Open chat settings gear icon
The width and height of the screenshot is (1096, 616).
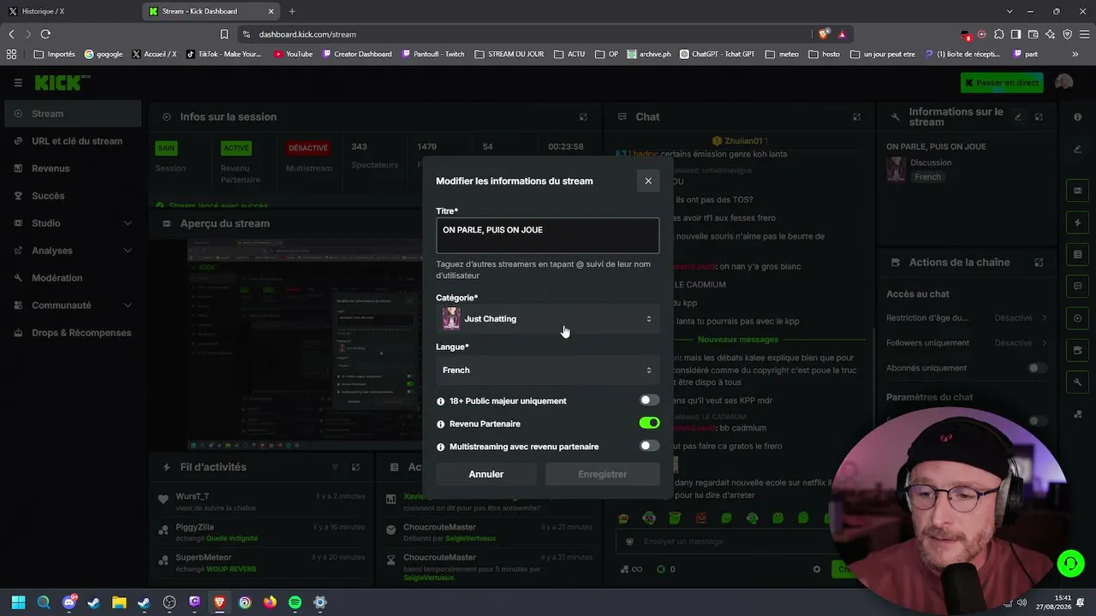tap(817, 569)
